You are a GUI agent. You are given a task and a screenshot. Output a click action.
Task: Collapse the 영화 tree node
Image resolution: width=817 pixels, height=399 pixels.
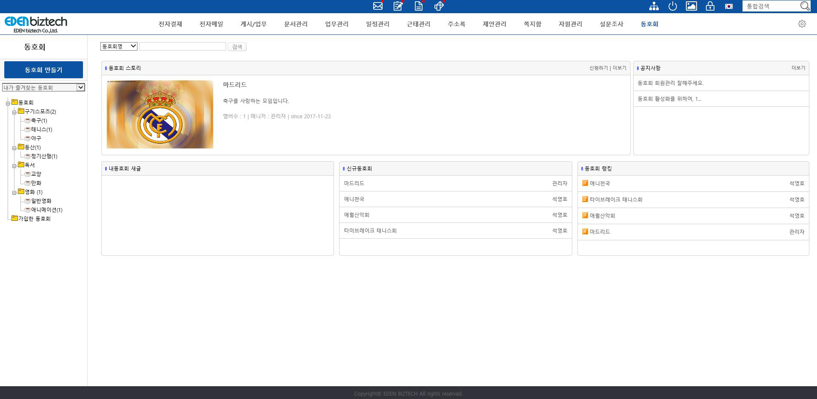pos(14,193)
